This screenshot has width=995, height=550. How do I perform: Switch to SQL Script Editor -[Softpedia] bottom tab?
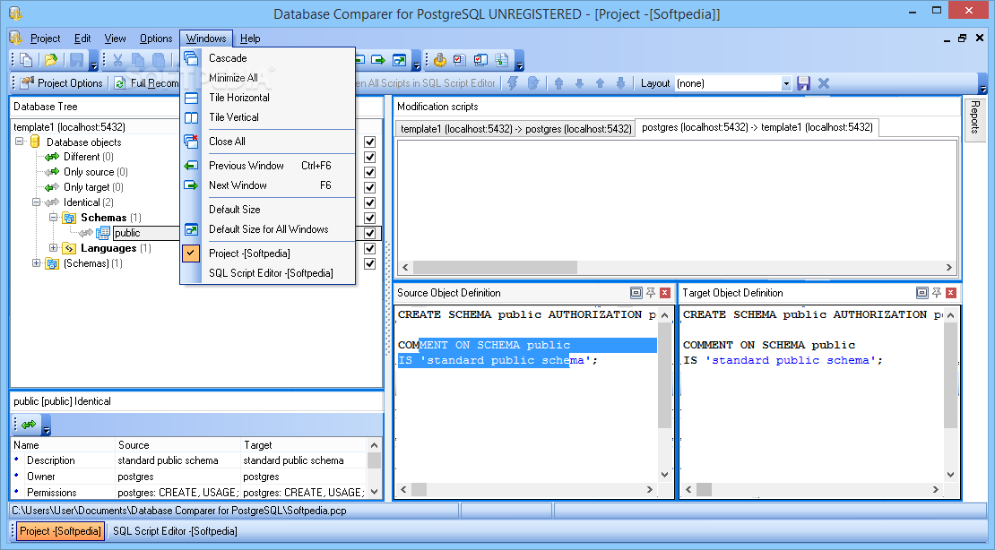(x=175, y=531)
